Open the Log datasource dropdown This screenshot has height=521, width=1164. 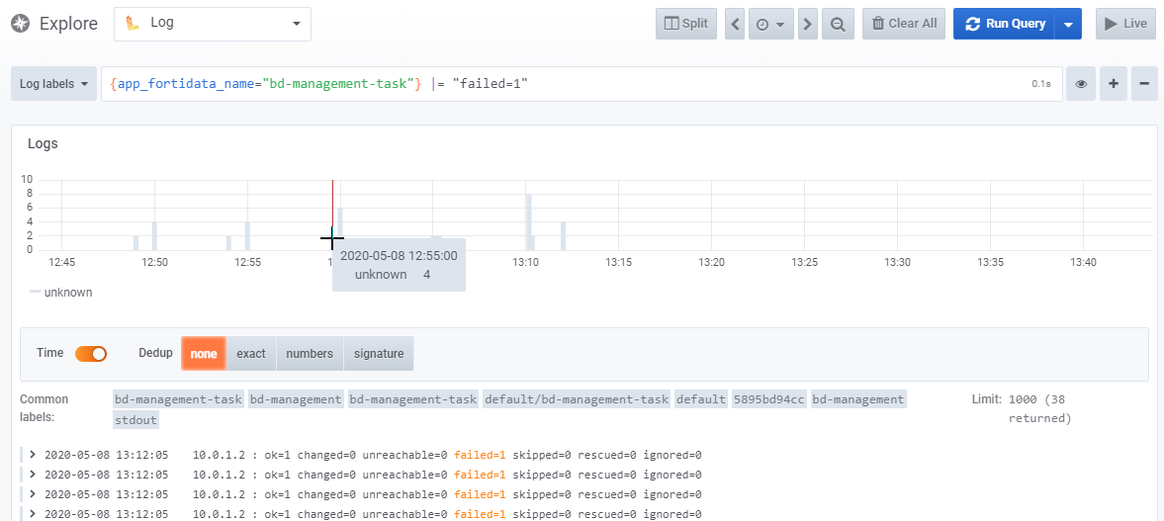coord(213,24)
